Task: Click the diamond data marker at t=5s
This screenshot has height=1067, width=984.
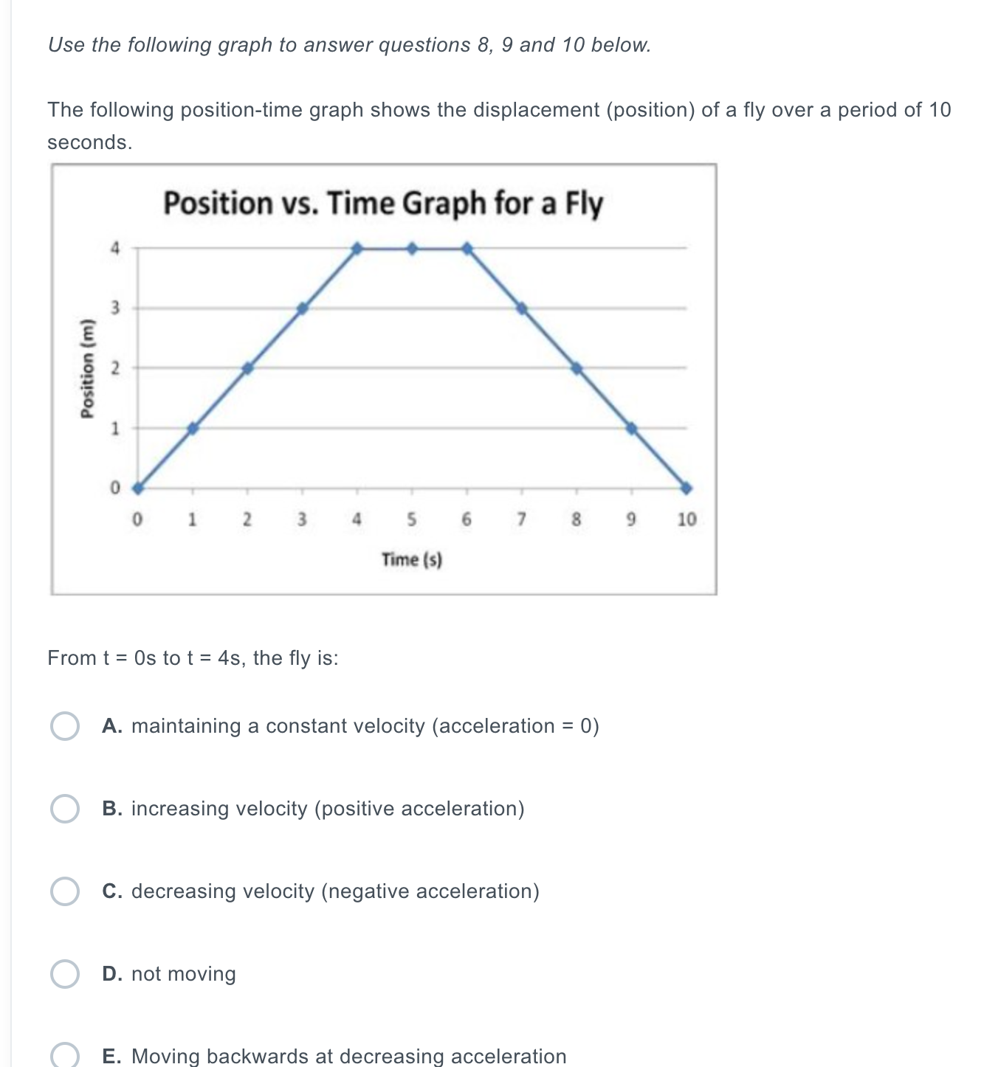Action: pyautogui.click(x=413, y=248)
